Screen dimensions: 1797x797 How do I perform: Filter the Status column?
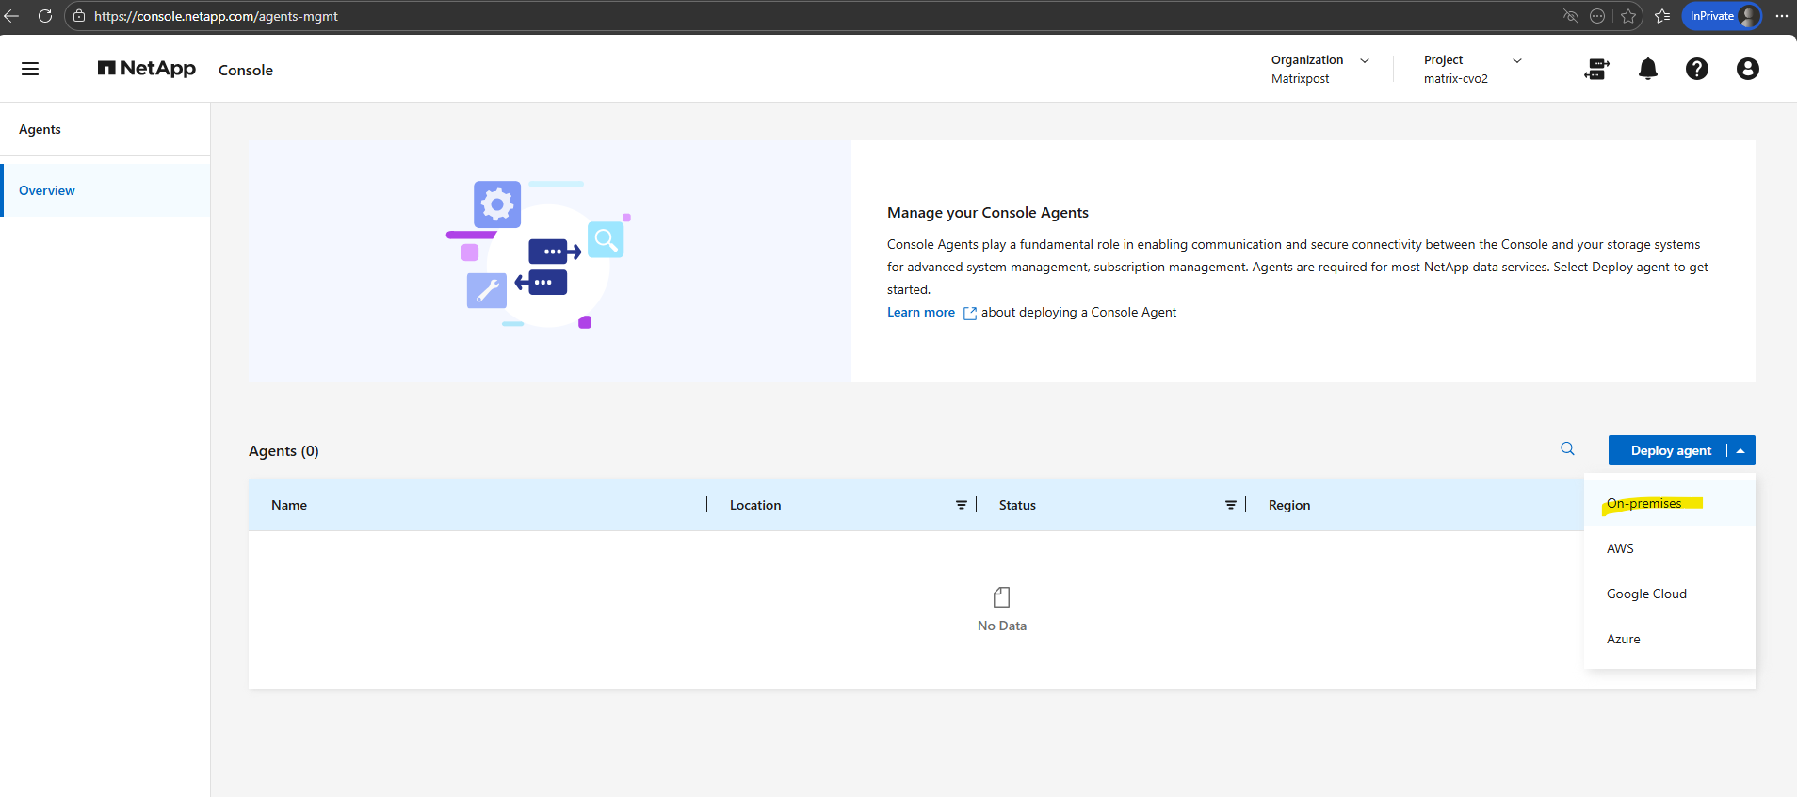pyautogui.click(x=1230, y=506)
